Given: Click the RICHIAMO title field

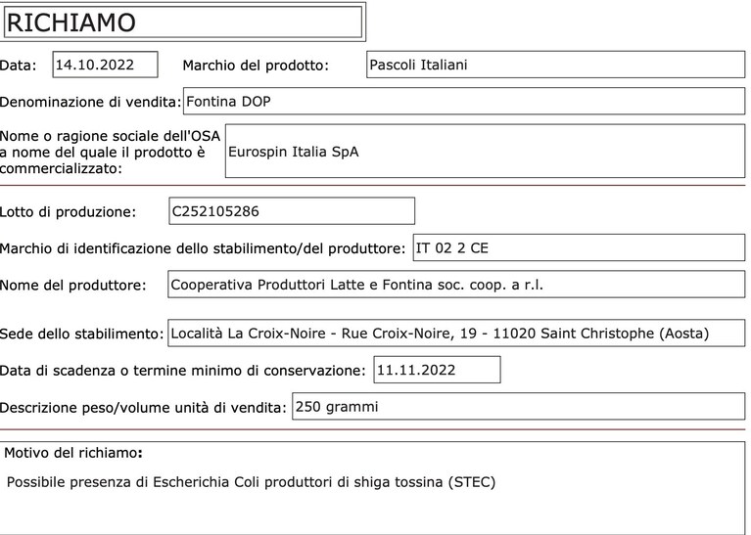Looking at the screenshot, I should coord(183,22).
